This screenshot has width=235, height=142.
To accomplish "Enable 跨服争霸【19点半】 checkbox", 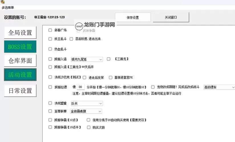I will coord(50,127).
